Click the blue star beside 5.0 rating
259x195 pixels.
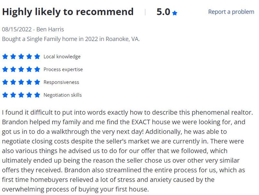175,13
